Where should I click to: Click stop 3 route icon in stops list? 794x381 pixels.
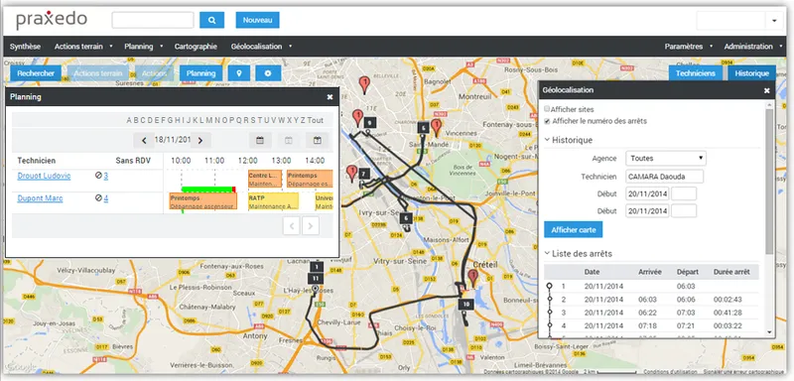point(550,313)
